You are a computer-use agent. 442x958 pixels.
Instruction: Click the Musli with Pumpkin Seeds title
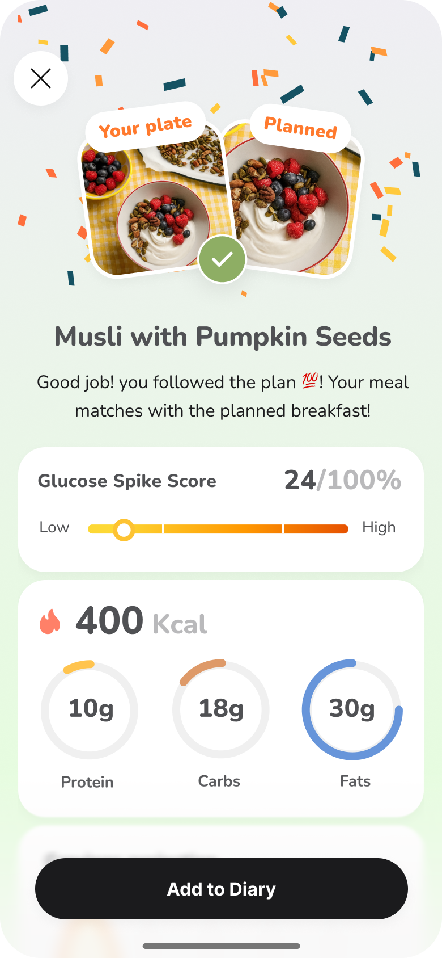[x=222, y=336]
